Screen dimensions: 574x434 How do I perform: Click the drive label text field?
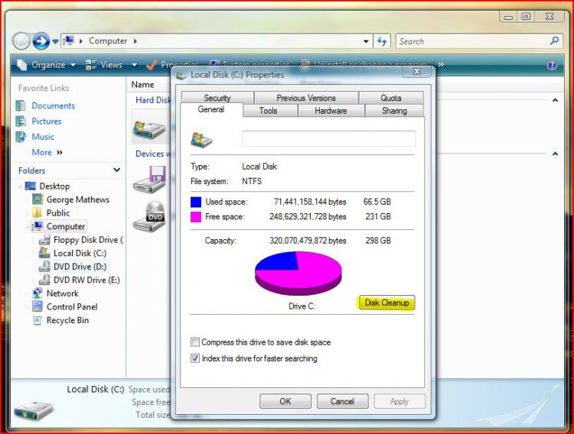[329, 138]
